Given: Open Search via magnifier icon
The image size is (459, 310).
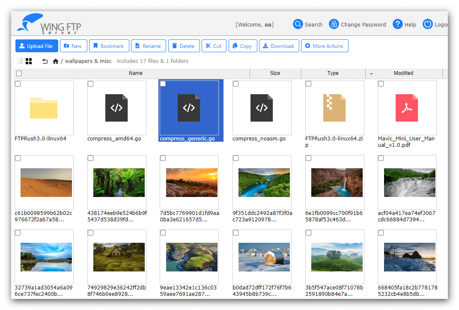Looking at the screenshot, I should (x=298, y=24).
